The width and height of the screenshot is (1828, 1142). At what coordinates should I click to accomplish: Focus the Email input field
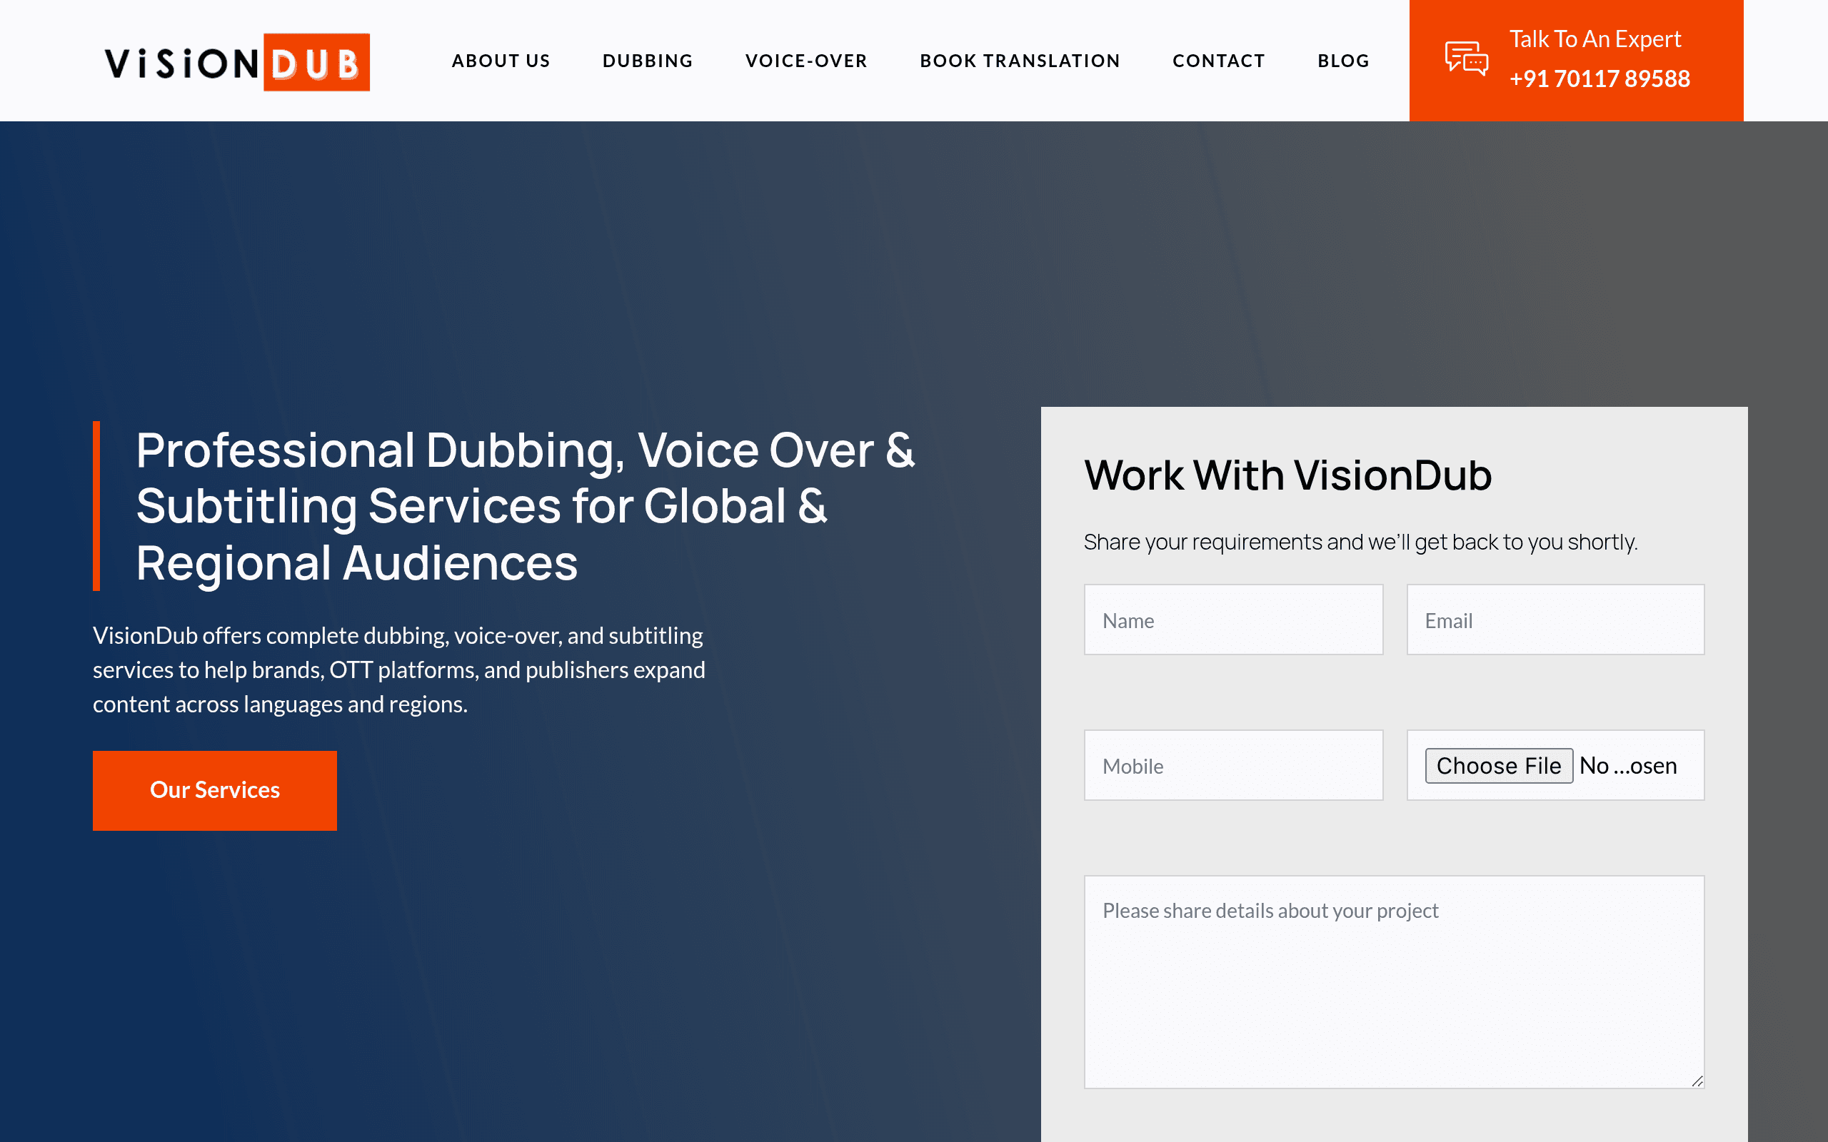[1555, 620]
